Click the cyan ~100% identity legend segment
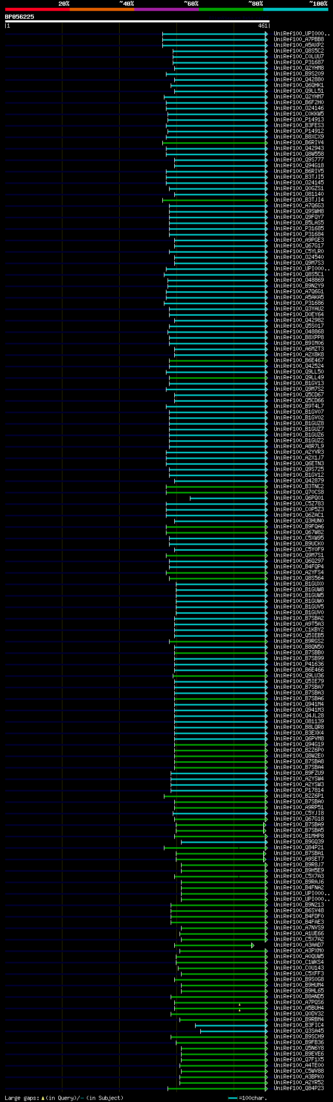This screenshot has height=1102, width=333. pos(295,9)
